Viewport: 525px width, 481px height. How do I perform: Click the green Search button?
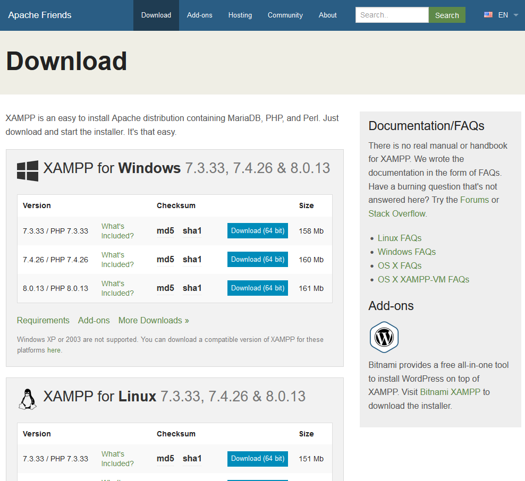coord(447,15)
